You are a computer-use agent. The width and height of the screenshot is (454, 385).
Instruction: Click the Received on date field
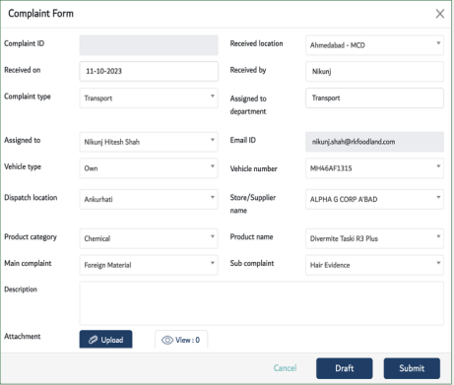pyautogui.click(x=149, y=71)
